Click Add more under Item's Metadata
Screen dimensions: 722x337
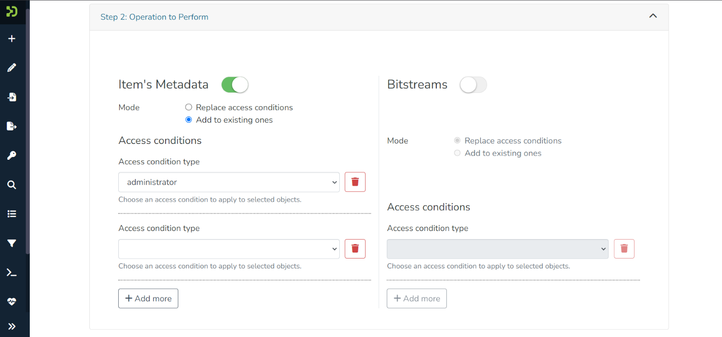click(148, 299)
